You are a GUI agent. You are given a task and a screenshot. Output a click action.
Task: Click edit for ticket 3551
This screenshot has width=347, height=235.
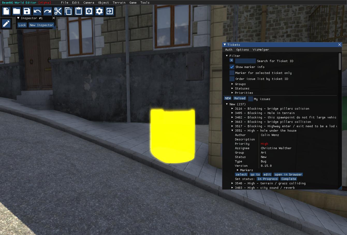[267, 175]
